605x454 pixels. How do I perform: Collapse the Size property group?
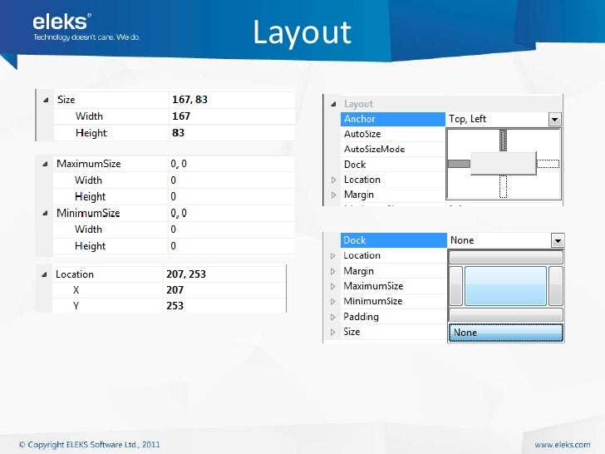click(x=46, y=100)
